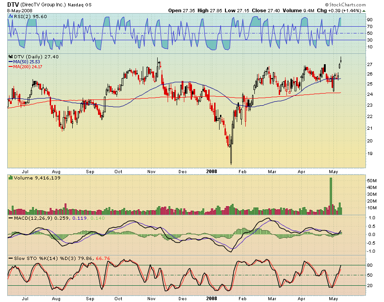Click the High 27.85 header value
This screenshot has width=384, height=302.
pyautogui.click(x=210, y=10)
